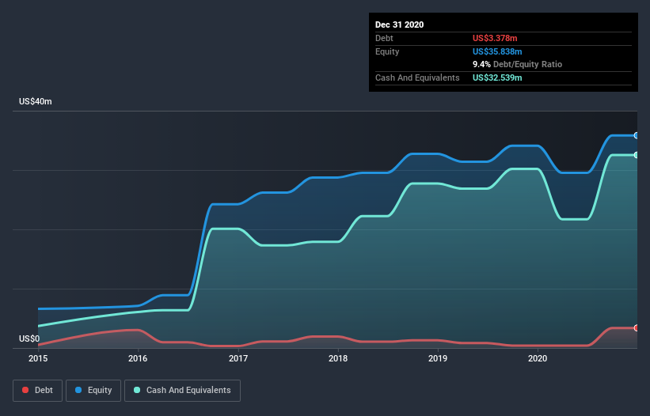This screenshot has height=416, width=650.
Task: Click the 2020 x-axis label
Action: 538,358
